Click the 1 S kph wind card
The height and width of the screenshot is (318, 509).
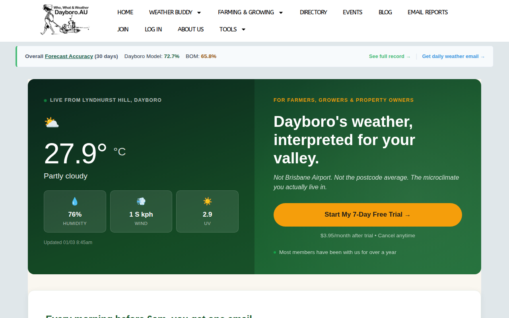click(x=141, y=211)
